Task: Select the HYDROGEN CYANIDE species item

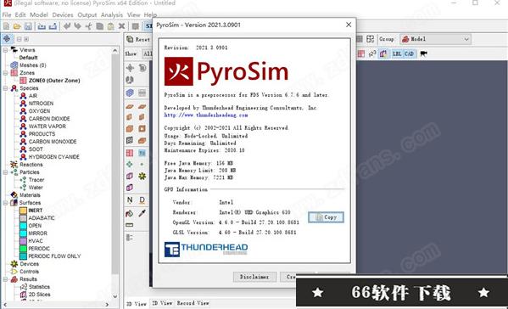Action: coord(53,157)
